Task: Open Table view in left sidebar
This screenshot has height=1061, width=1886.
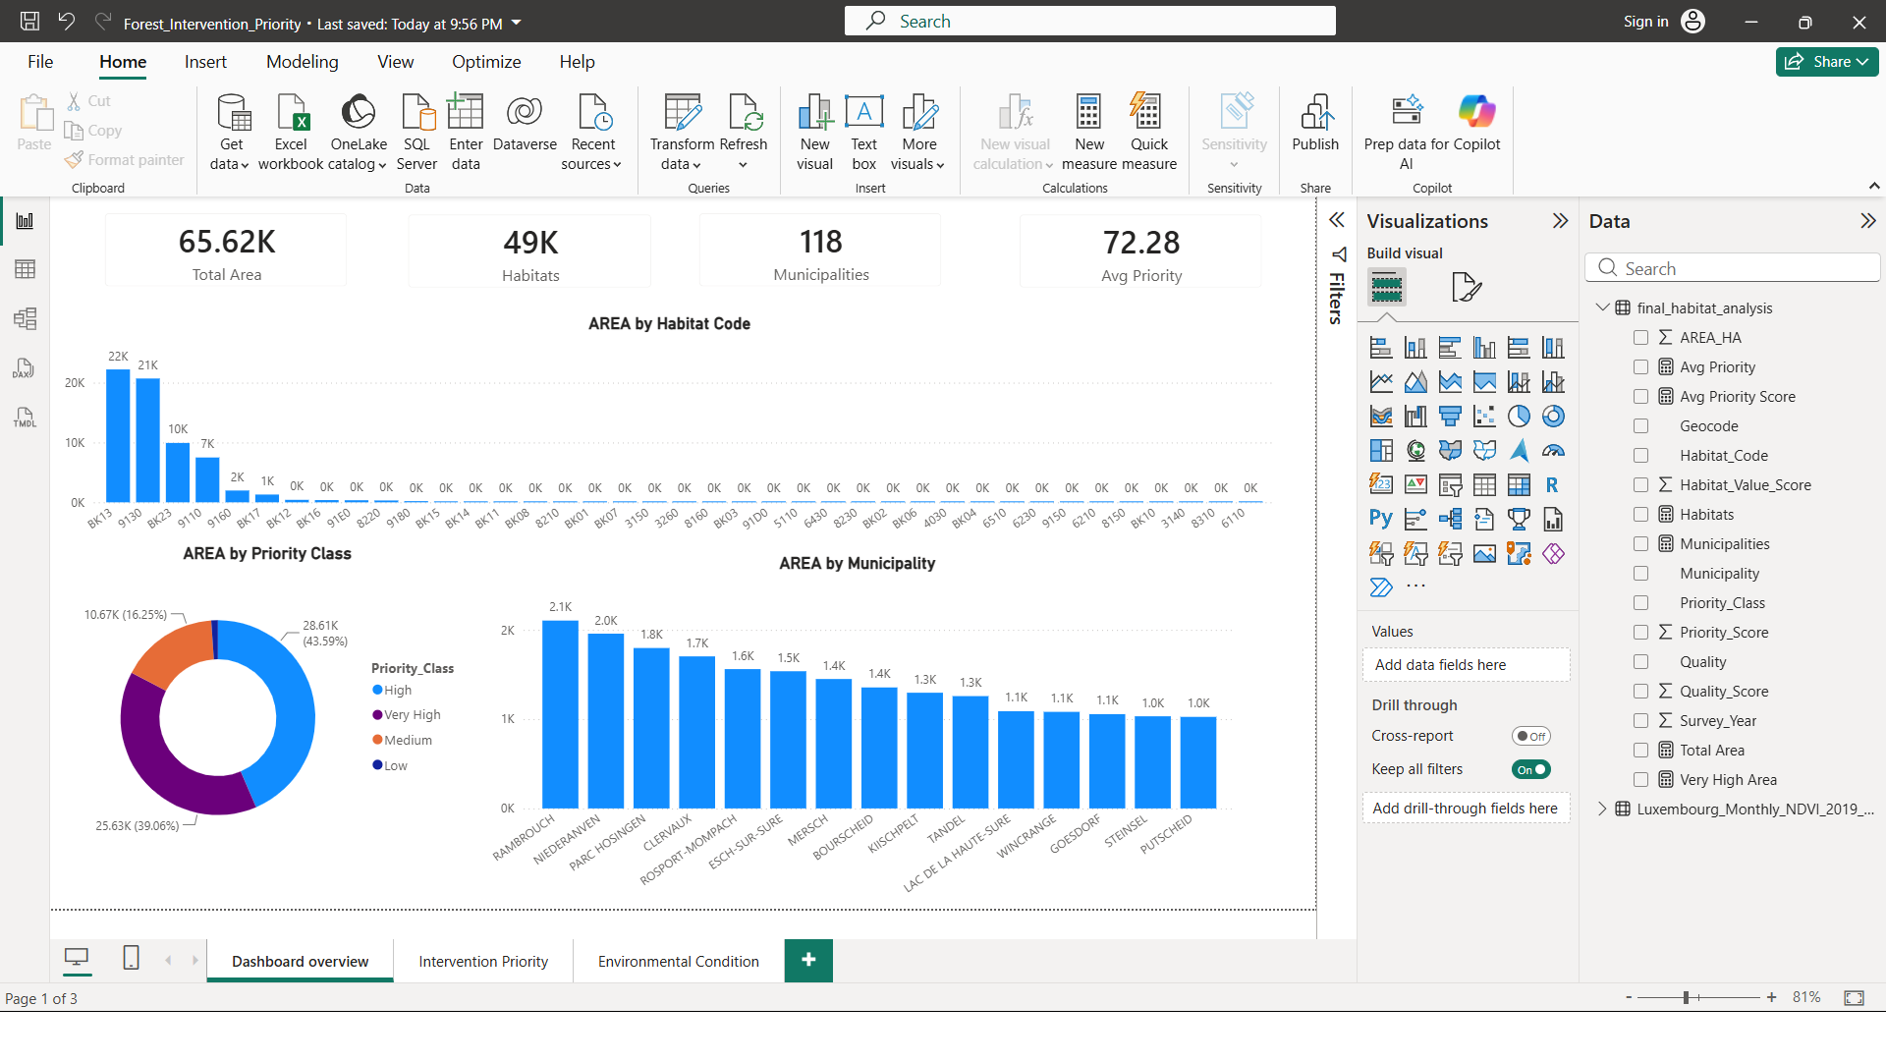Action: pos(25,269)
